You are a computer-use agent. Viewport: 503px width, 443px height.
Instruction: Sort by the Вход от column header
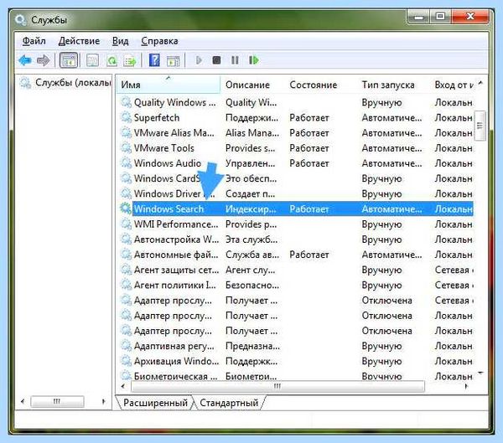(x=453, y=85)
